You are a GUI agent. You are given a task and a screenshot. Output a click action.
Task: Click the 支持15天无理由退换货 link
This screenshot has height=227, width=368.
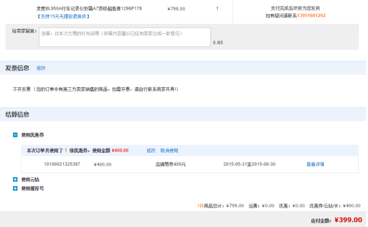pyautogui.click(x=63, y=17)
